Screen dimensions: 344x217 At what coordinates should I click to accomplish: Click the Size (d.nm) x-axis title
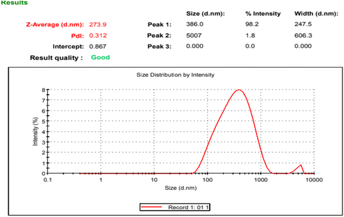(x=181, y=188)
